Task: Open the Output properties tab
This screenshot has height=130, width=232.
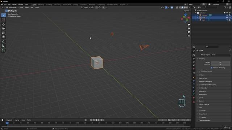Action: 194,58
